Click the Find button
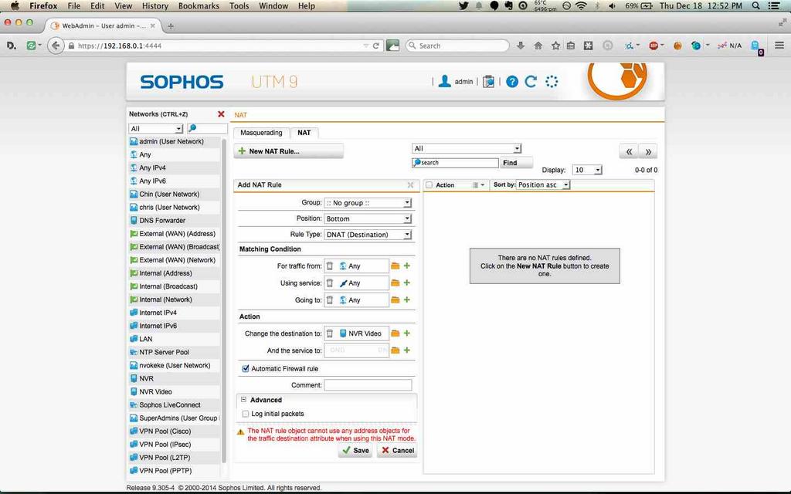791x494 pixels. (x=515, y=163)
